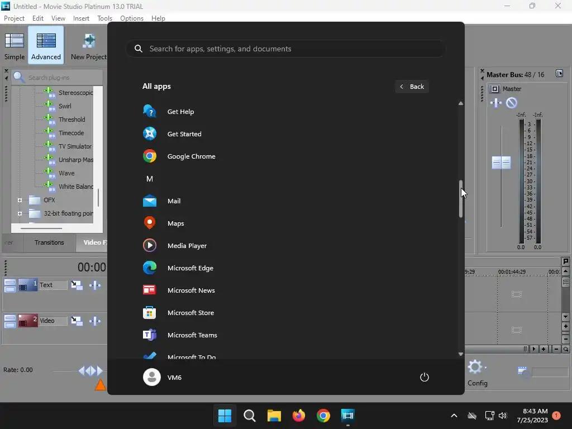
Task: Focus the Start menu search field
Action: [x=286, y=49]
